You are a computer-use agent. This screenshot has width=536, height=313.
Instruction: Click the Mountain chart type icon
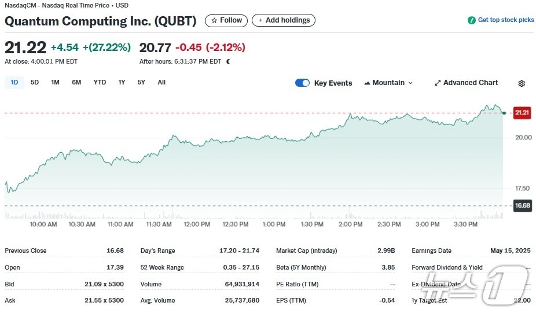(367, 83)
